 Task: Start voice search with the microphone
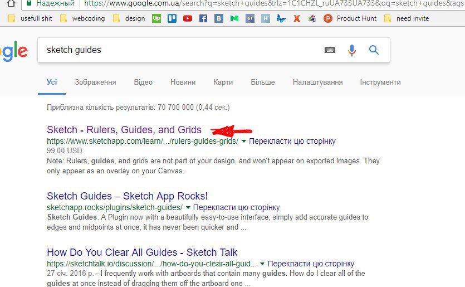pyautogui.click(x=352, y=50)
